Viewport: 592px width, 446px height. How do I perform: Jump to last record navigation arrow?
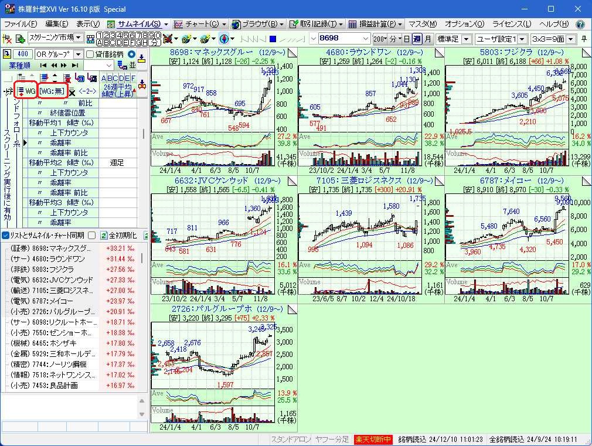tap(75, 65)
